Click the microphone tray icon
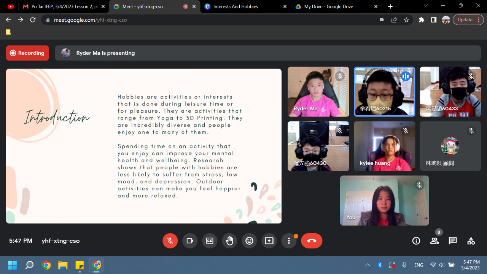Viewport: 487px width, 274px height. (404, 265)
